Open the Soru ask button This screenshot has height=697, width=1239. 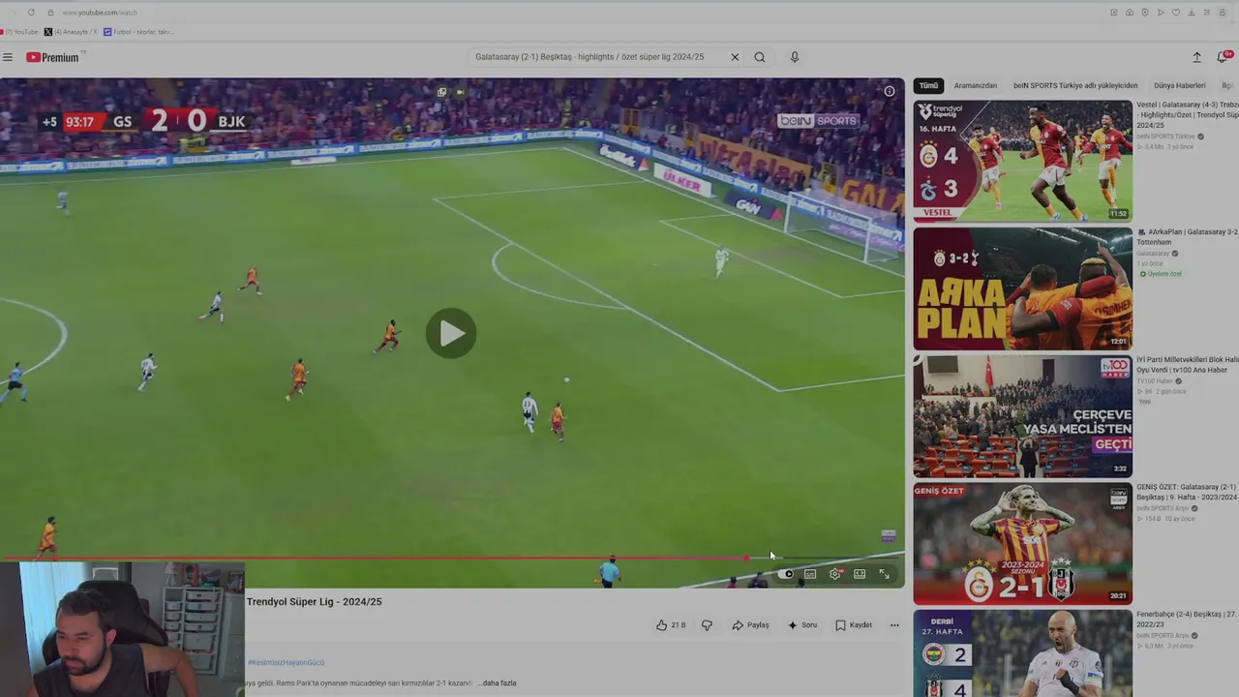point(802,625)
